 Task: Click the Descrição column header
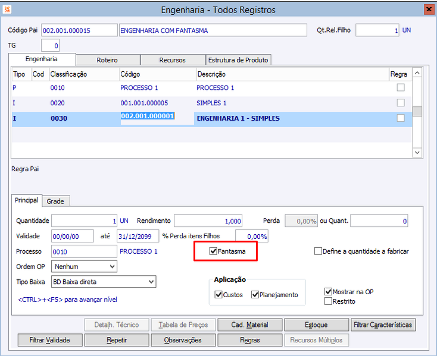tap(293, 74)
